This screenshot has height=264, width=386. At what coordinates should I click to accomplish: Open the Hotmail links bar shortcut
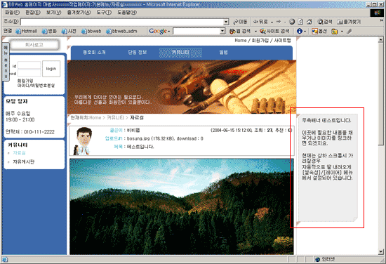pos(27,31)
